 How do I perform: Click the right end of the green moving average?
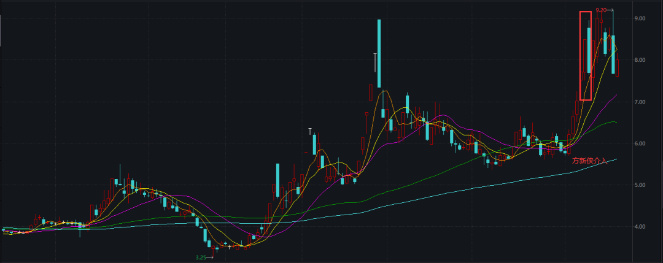pyautogui.click(x=616, y=123)
